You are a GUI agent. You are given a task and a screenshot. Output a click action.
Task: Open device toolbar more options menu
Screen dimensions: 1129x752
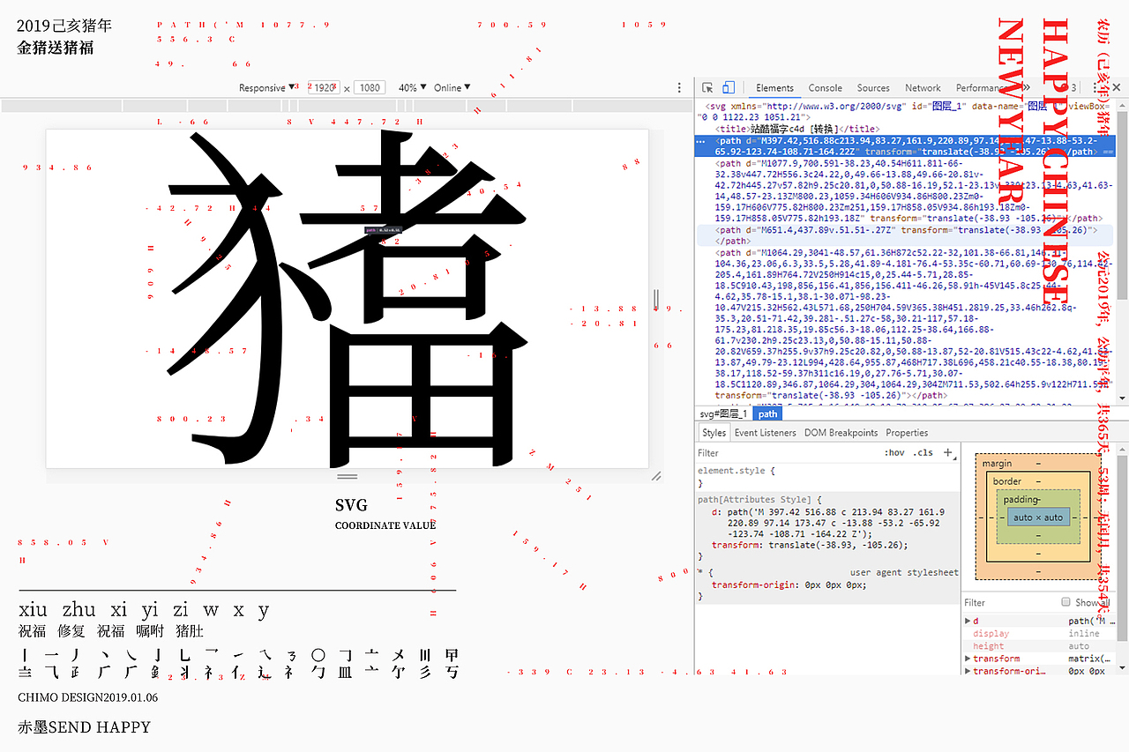point(679,88)
